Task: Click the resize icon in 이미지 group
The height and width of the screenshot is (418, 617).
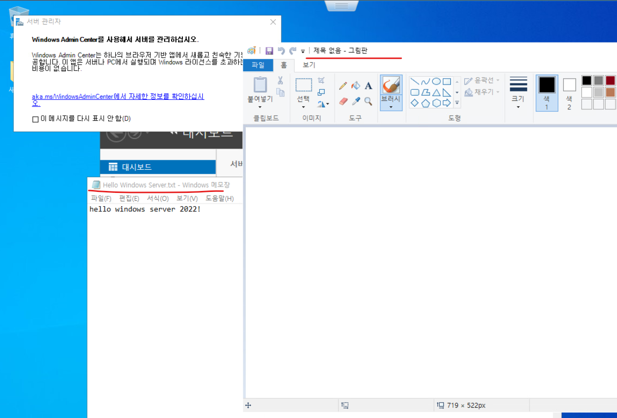Action: point(321,92)
